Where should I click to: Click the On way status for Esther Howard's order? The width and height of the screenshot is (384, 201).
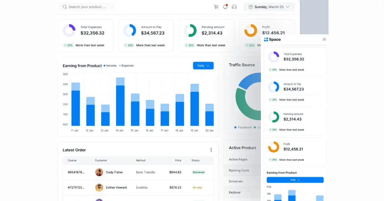197,188
